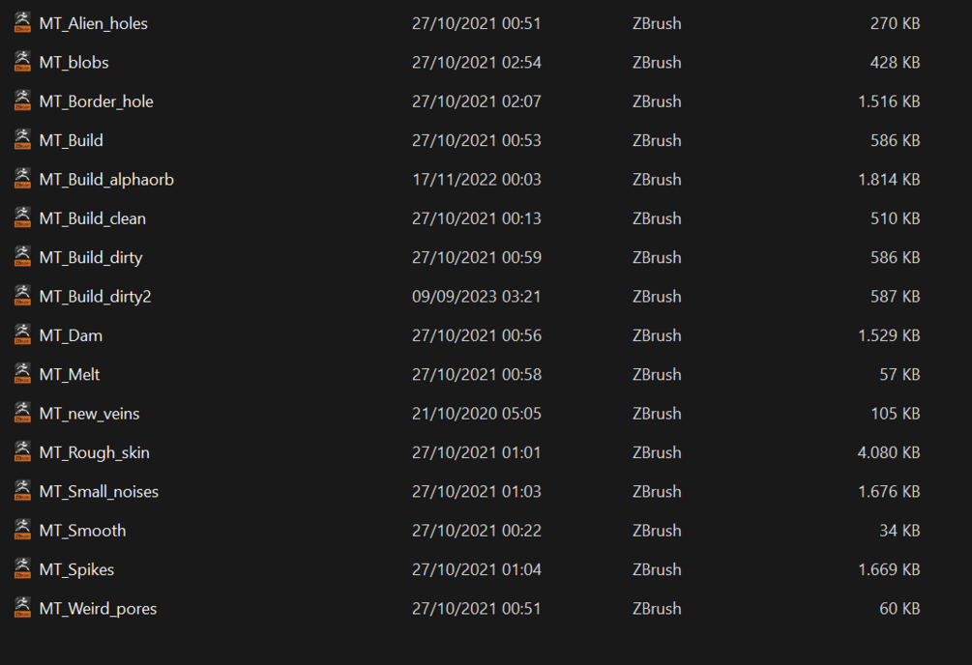Select the MT_Small_noises file
This screenshot has height=665, width=972.
99,491
